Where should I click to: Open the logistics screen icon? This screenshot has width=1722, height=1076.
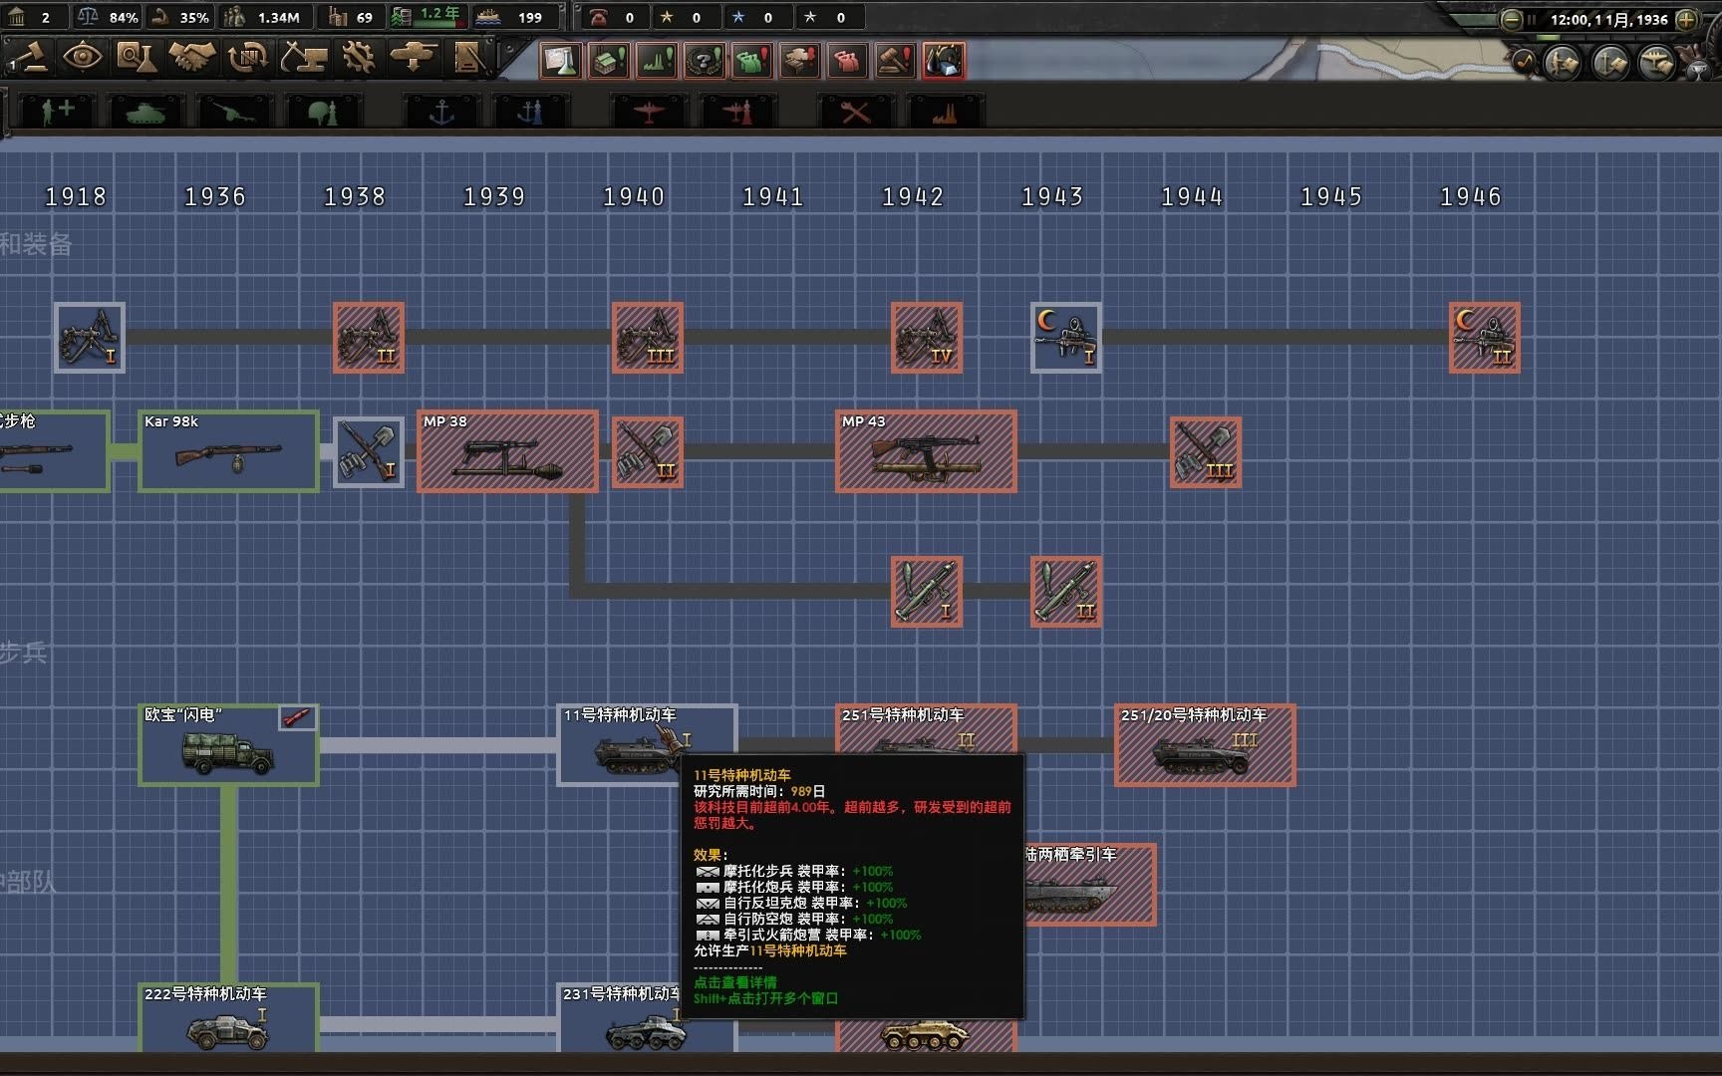tap(469, 58)
